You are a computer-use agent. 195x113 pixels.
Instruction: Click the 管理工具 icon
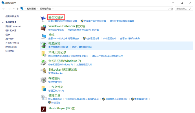44,97
